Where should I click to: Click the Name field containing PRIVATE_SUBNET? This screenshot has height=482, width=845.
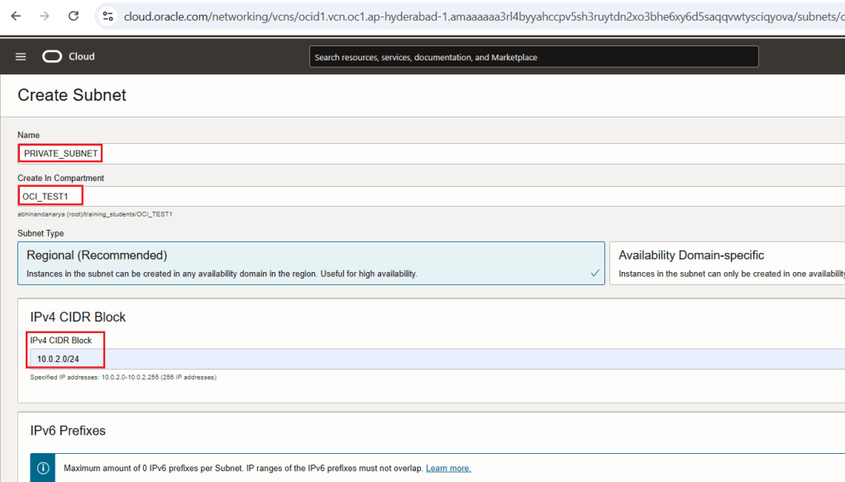click(x=430, y=153)
